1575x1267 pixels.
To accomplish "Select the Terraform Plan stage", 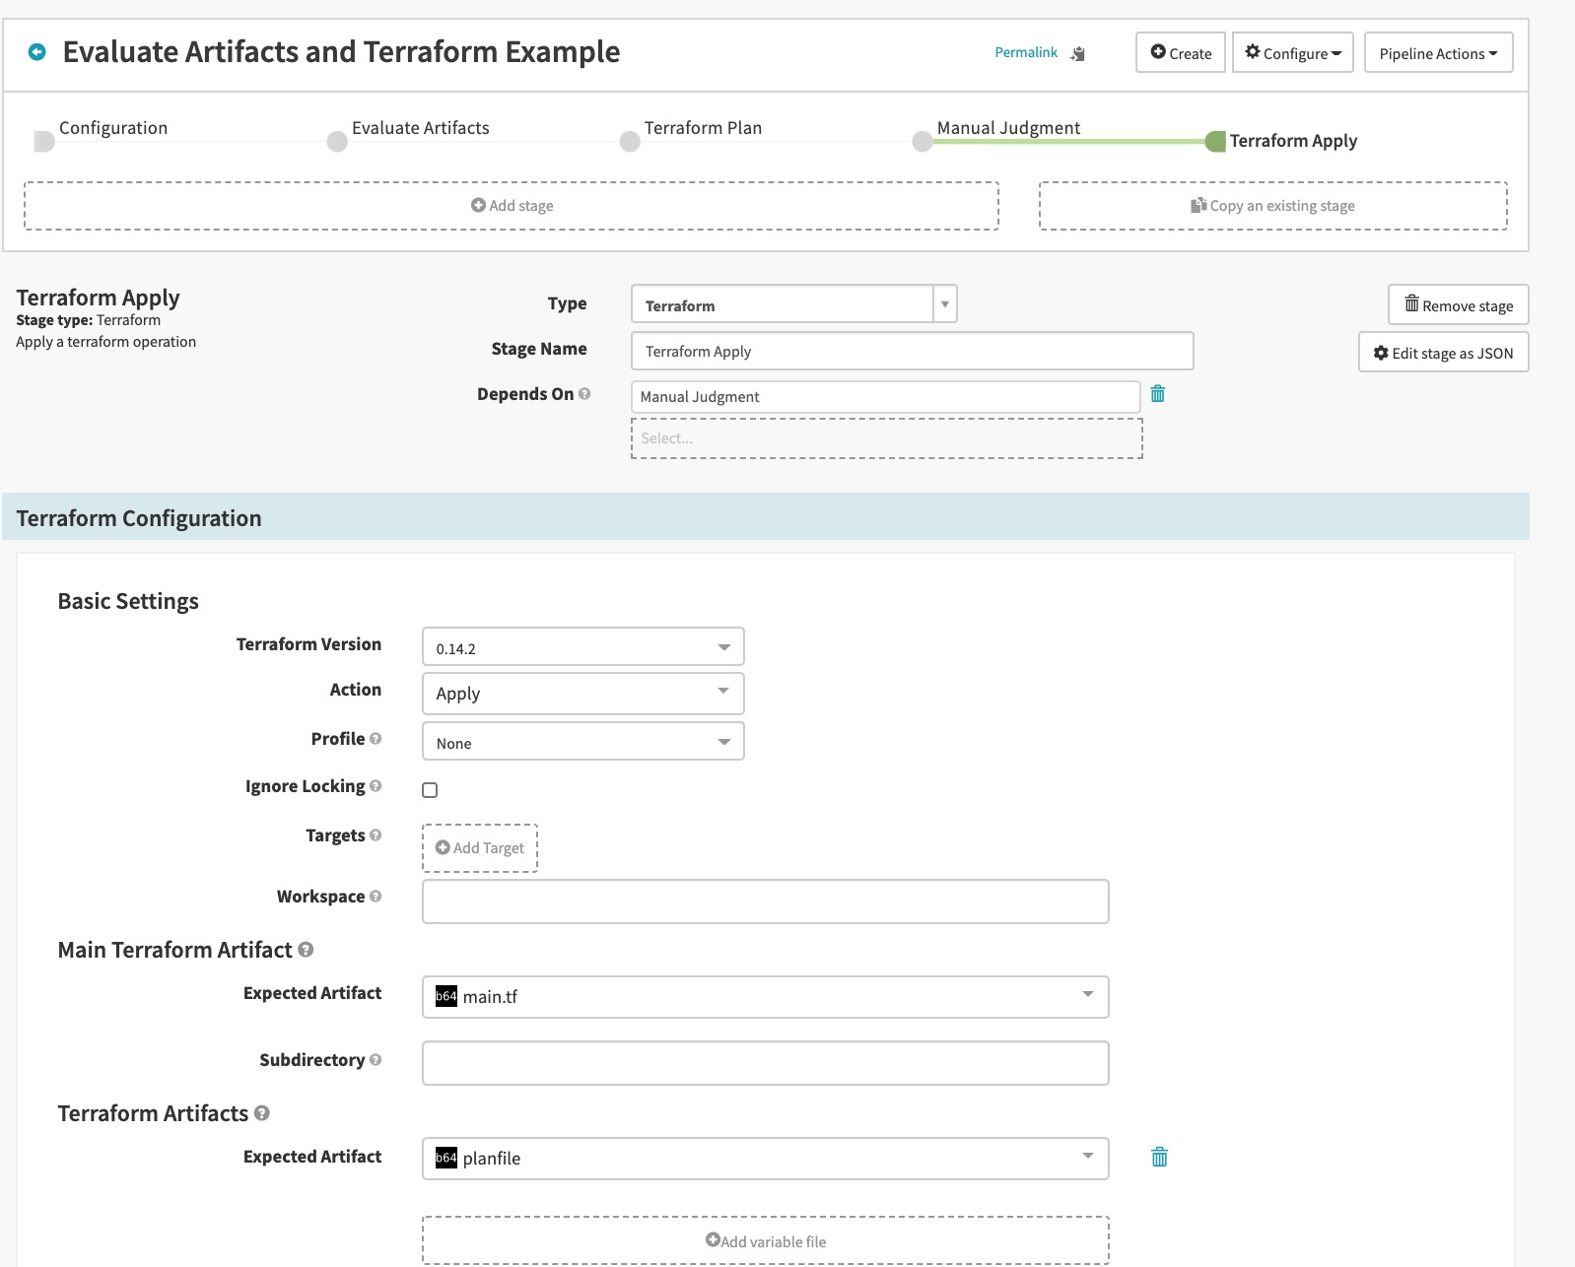I will point(702,129).
